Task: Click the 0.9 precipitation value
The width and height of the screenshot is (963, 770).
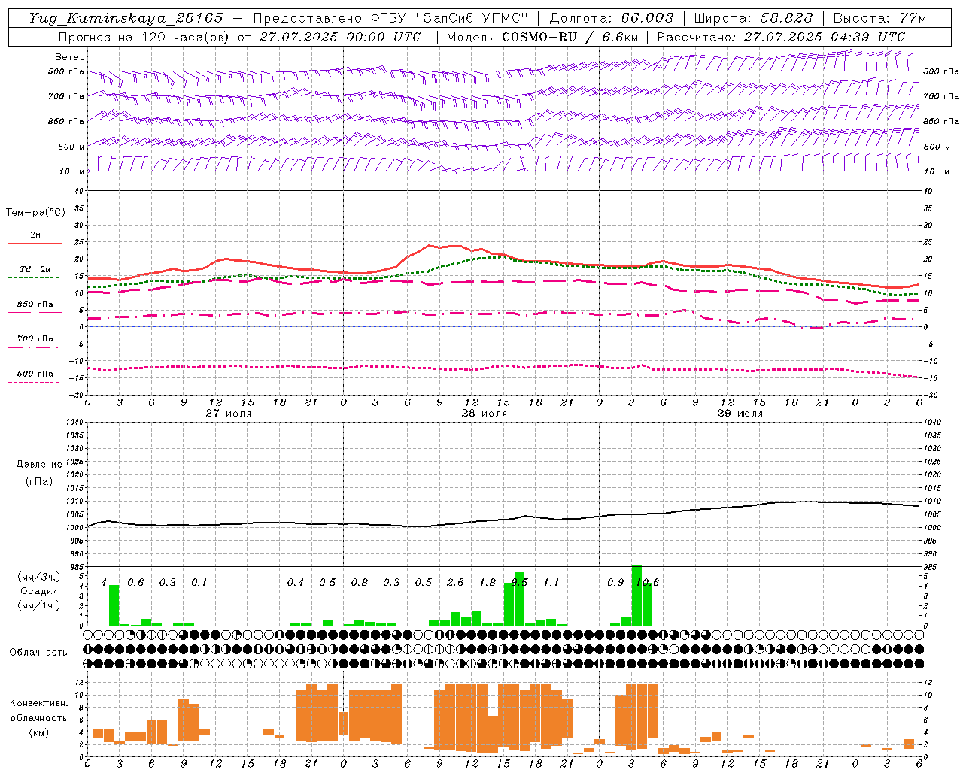Action: coord(615,582)
